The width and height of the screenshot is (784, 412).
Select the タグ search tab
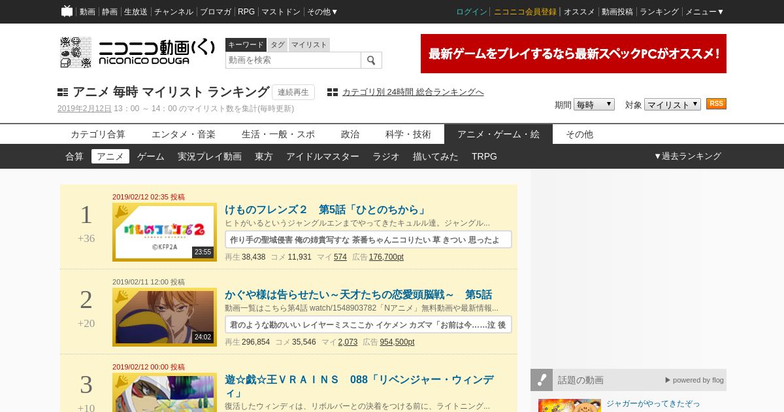click(x=278, y=44)
